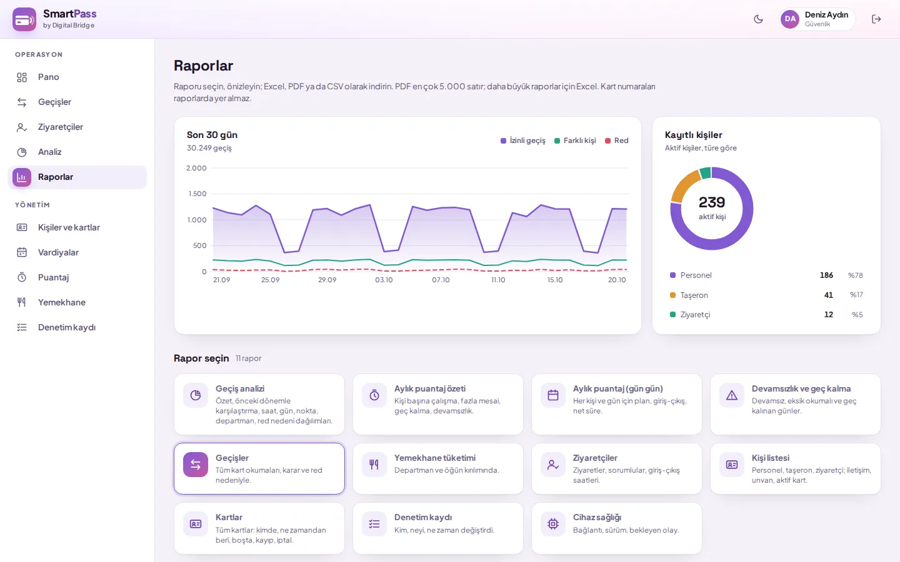Open the Deniz Aydın user profile
This screenshot has height=562, width=900.
click(817, 19)
